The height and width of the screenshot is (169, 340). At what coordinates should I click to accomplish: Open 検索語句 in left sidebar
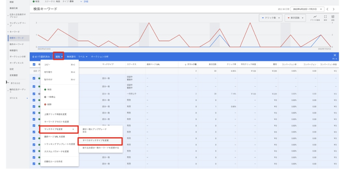tap(13, 50)
